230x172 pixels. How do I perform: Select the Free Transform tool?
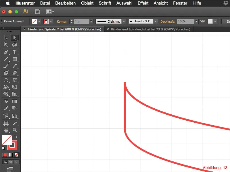(15, 87)
